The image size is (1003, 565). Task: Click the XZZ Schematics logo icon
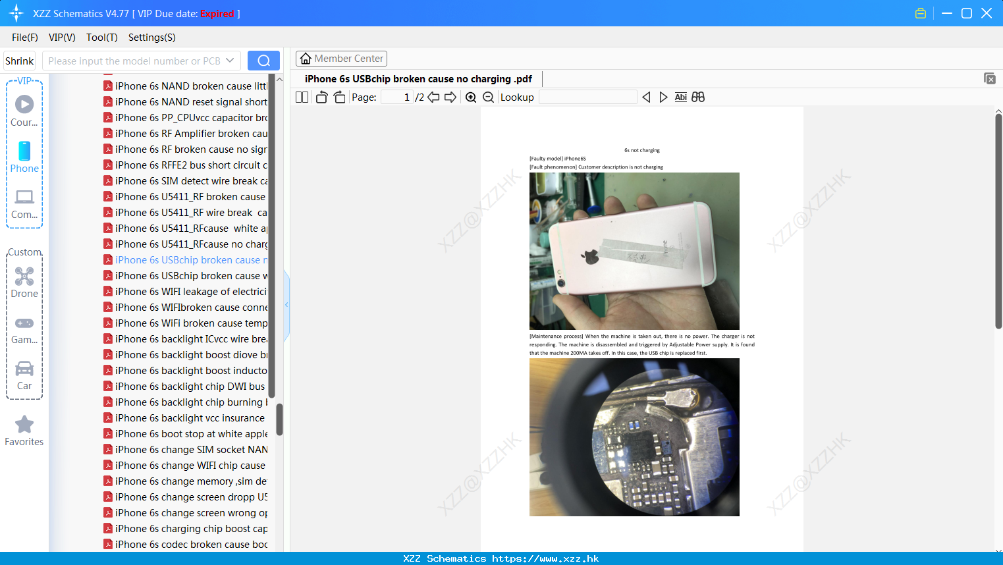(16, 13)
